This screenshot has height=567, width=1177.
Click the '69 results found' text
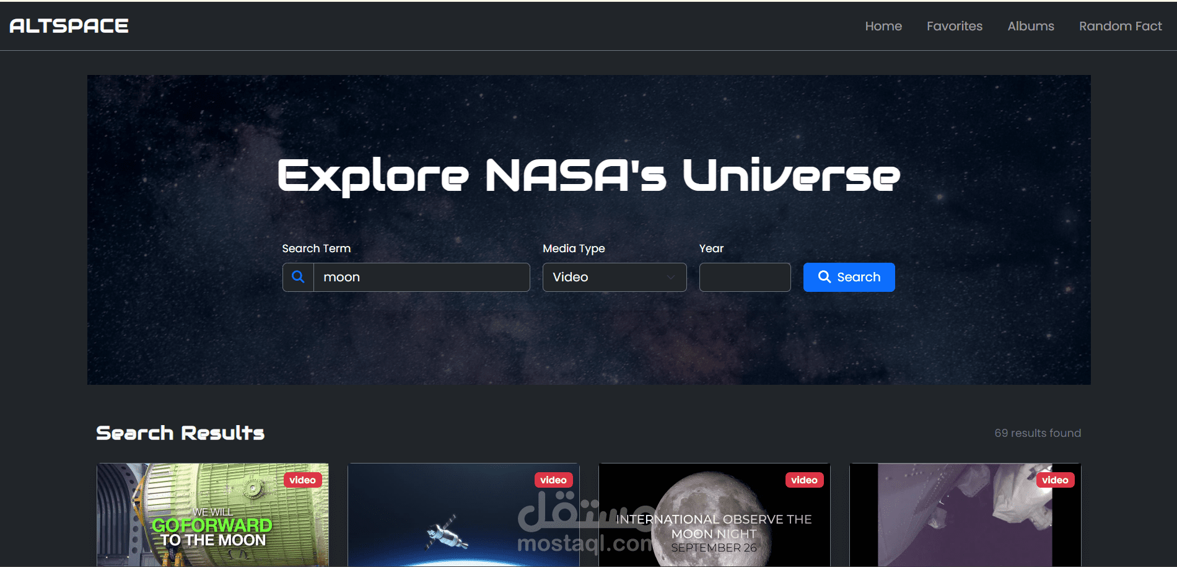[x=1038, y=433]
